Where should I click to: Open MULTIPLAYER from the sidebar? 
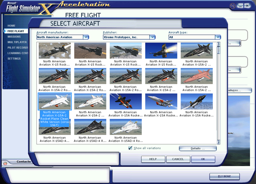pyautogui.click(x=17, y=42)
